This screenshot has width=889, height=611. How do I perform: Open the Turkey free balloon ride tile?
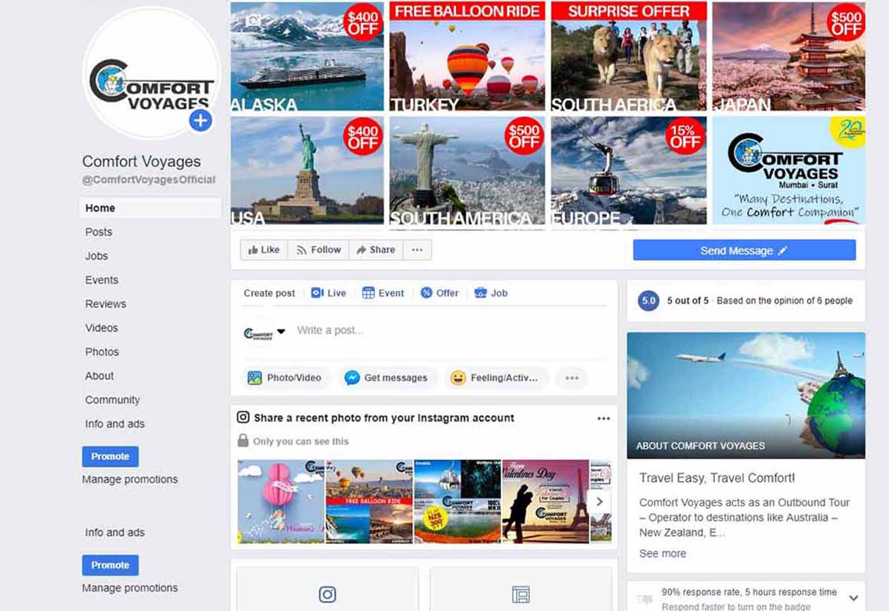click(467, 56)
